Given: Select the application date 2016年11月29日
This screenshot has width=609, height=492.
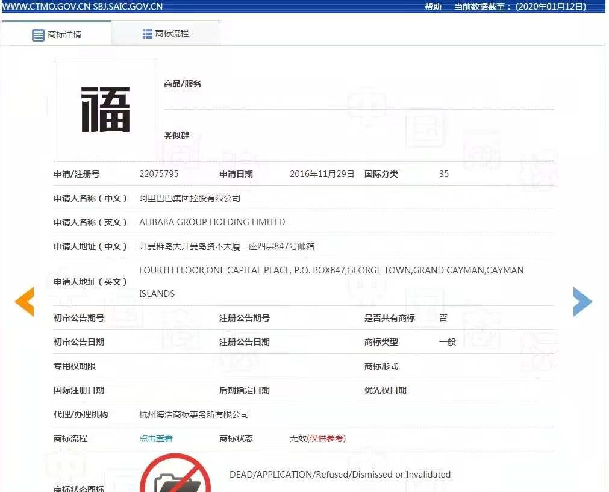Looking at the screenshot, I should pyautogui.click(x=322, y=174).
